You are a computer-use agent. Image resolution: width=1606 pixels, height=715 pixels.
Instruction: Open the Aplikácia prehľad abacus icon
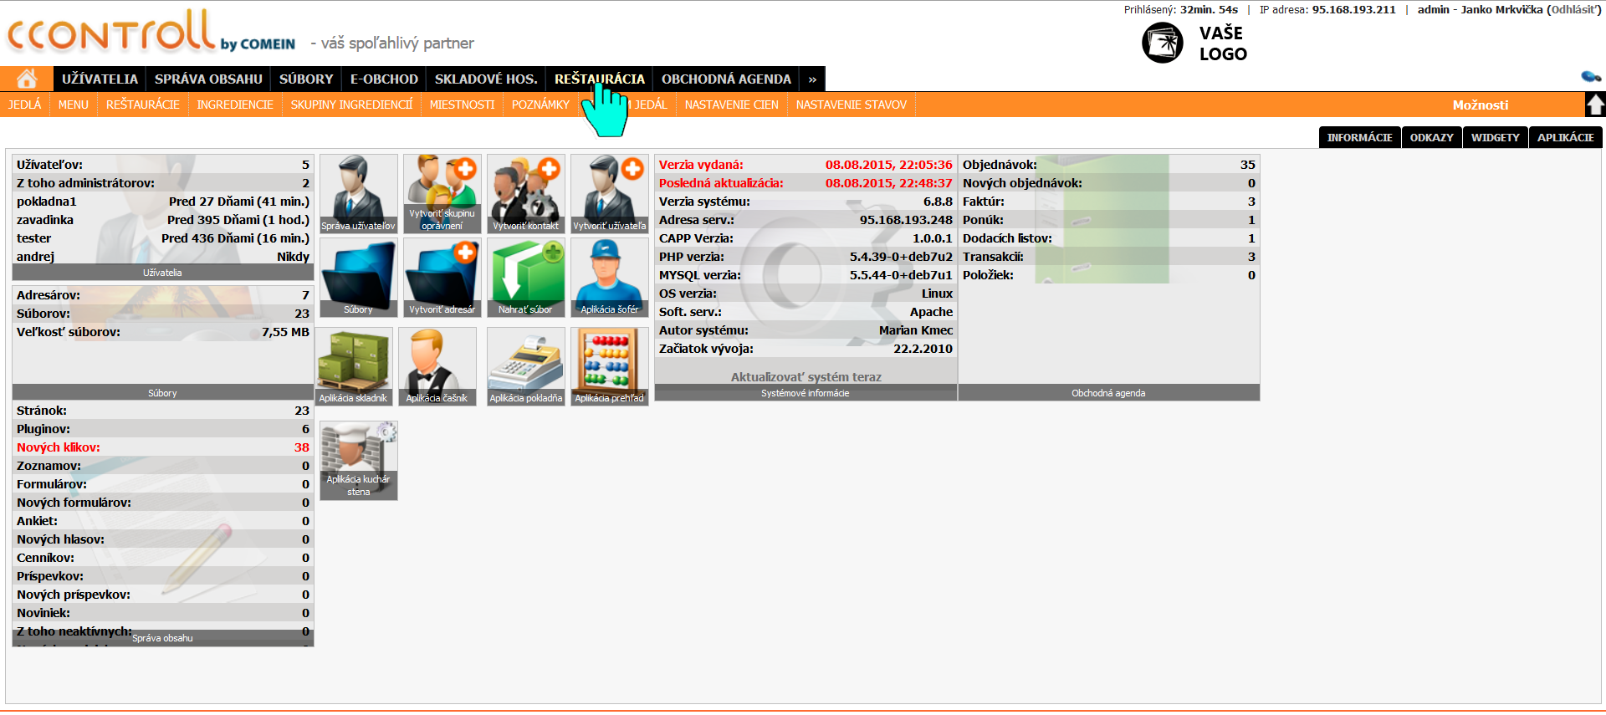coord(609,365)
